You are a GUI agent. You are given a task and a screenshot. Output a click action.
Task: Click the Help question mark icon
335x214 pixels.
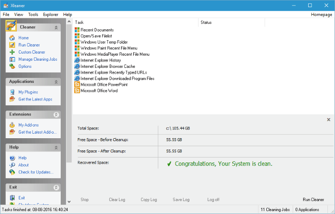[x=12, y=158]
